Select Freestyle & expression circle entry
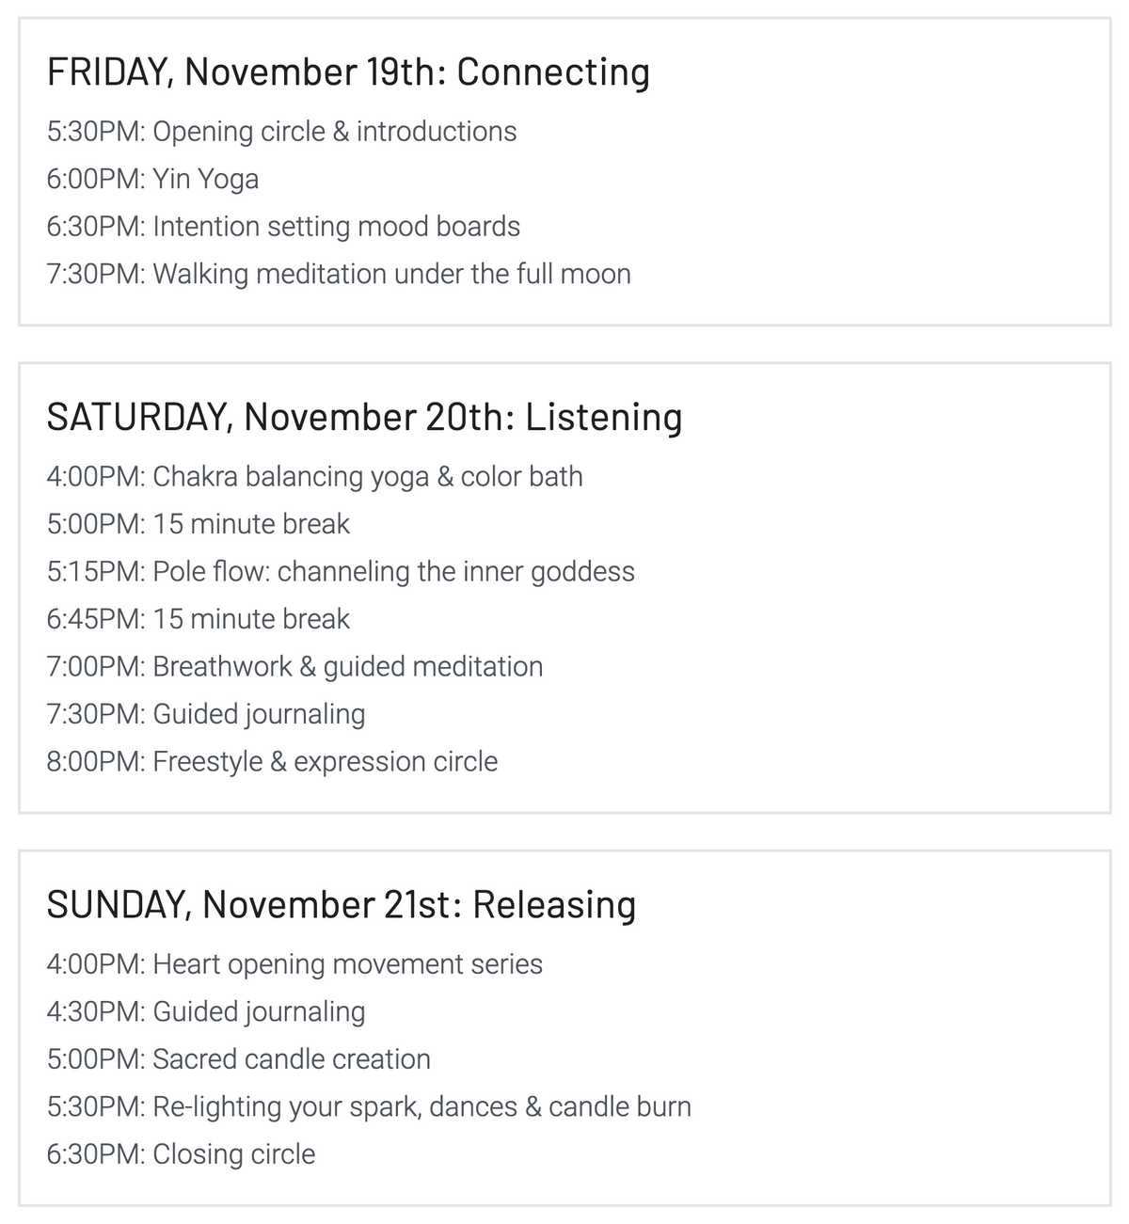The image size is (1129, 1224). [272, 762]
